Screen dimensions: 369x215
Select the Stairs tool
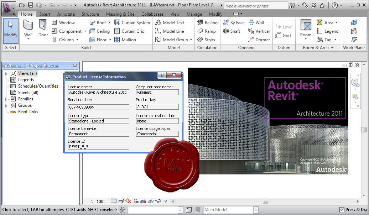(206, 40)
